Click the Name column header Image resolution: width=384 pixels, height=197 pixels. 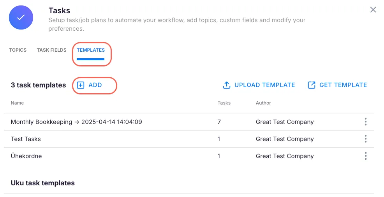pos(17,103)
